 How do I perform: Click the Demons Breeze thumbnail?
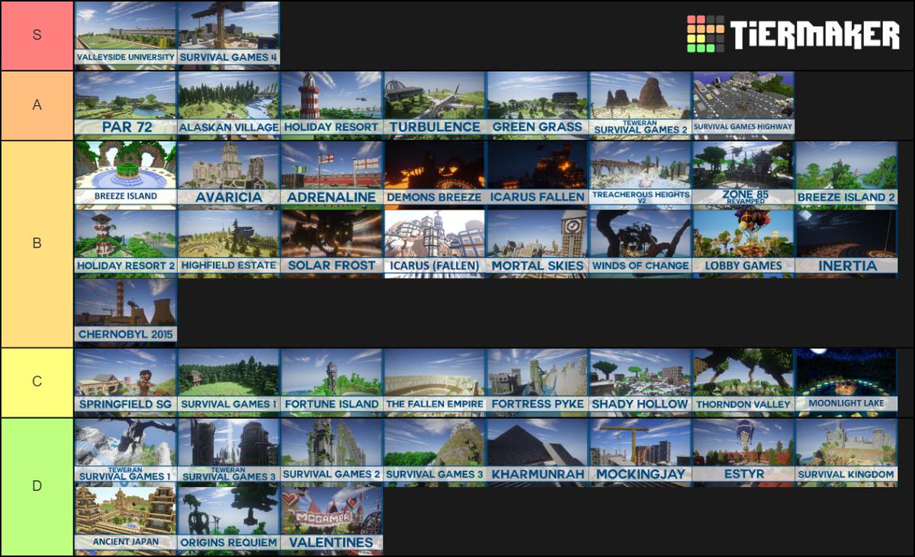point(435,174)
